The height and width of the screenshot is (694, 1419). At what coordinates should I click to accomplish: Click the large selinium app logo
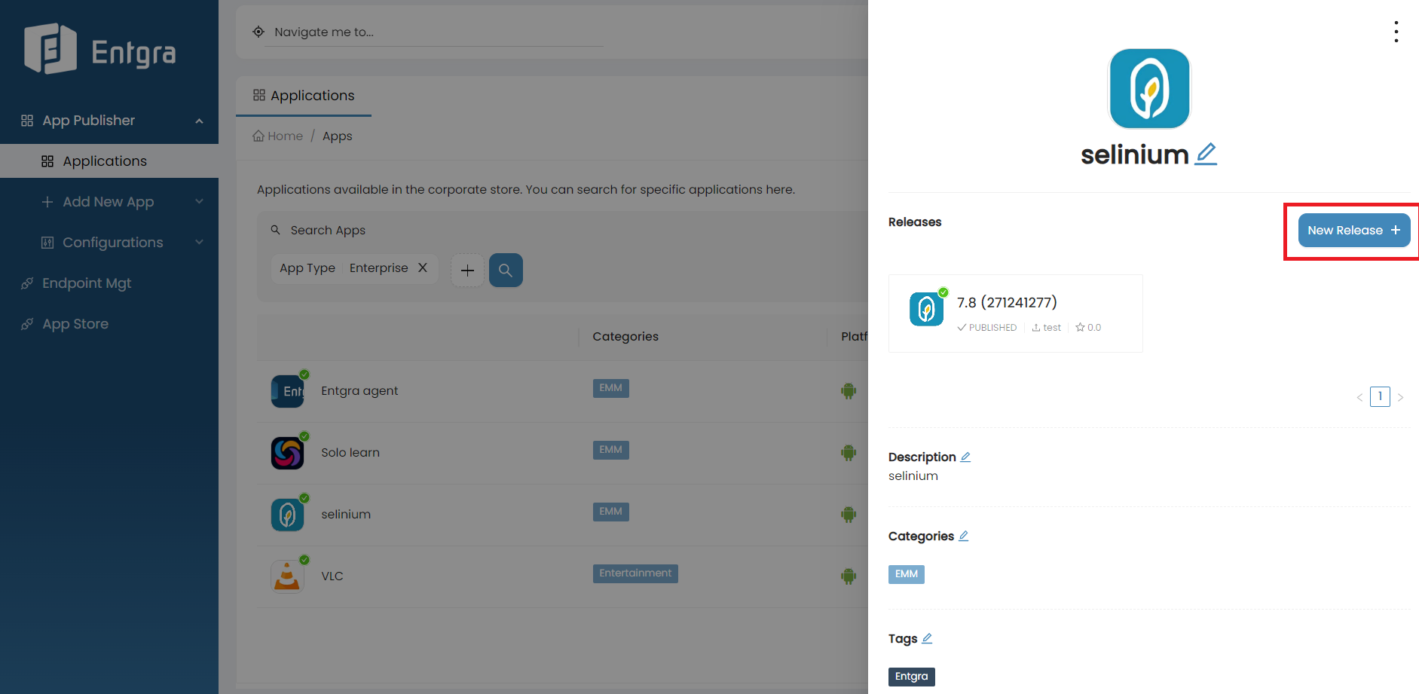pyautogui.click(x=1149, y=89)
